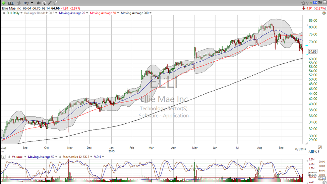The height and width of the screenshot is (184, 327).
Task: Click the printer icon beside ELLI
Action: click(x=19, y=3)
